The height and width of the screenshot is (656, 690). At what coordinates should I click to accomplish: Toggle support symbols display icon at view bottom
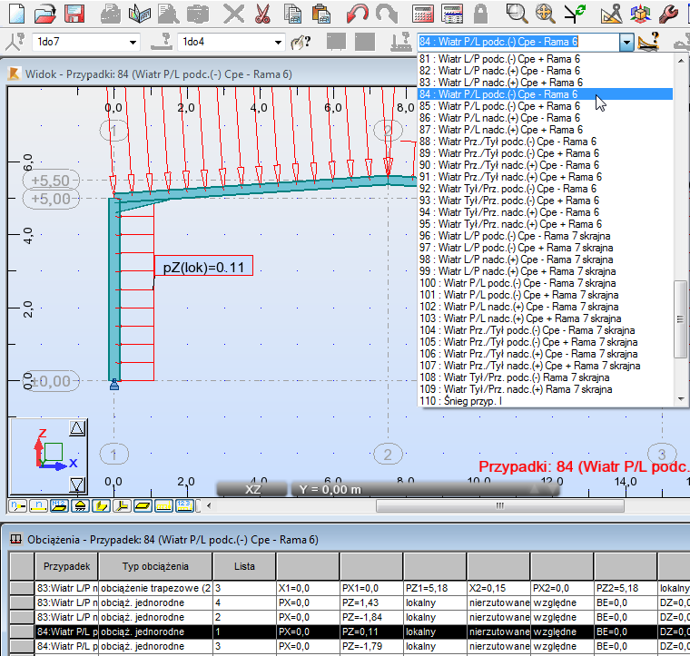pyautogui.click(x=80, y=505)
